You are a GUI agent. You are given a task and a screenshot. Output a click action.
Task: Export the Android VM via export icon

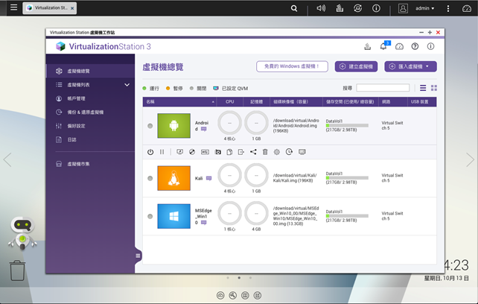tap(241, 152)
